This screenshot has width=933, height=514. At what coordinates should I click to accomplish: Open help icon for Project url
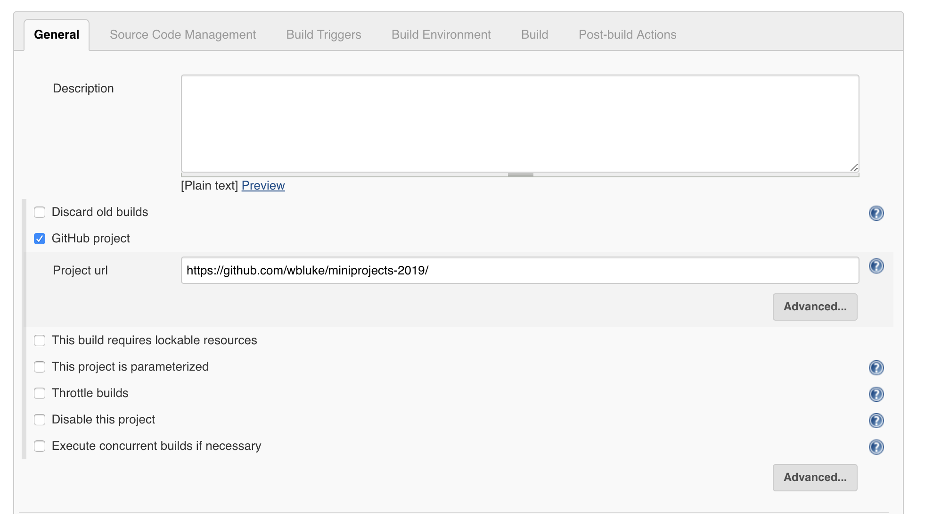[x=876, y=266]
